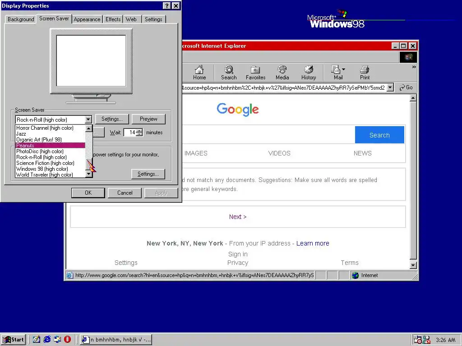Click the IE vertical scrollbar up arrow
462x346 pixels.
point(413,98)
